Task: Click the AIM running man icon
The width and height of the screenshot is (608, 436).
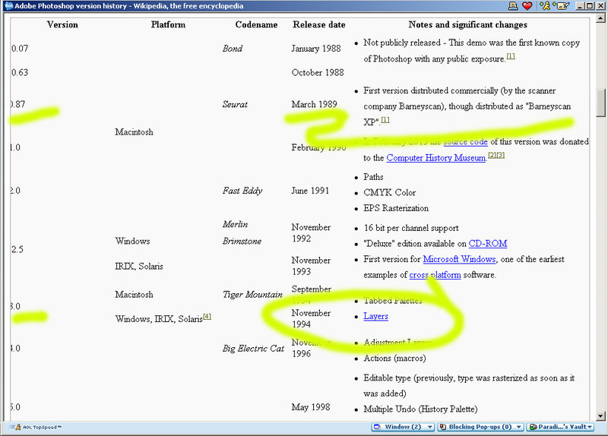Action: 545,5
